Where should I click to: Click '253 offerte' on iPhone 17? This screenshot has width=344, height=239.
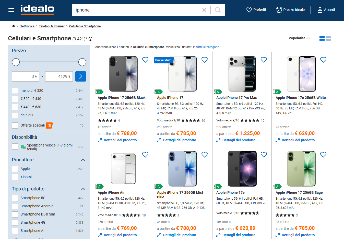click(x=164, y=127)
